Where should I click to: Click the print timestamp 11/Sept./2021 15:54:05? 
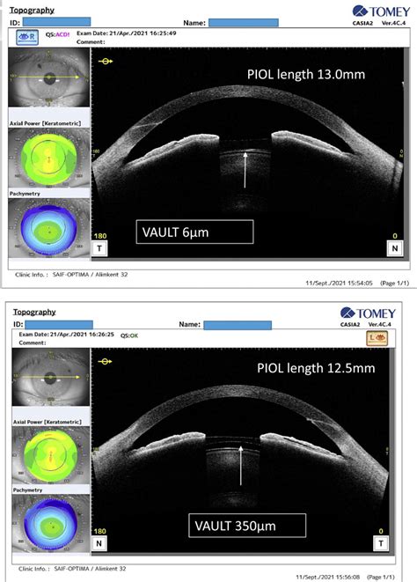click(x=339, y=283)
